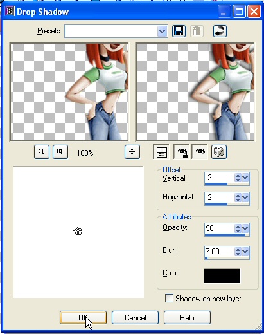
Task: Click the OK button
Action: pos(83,318)
